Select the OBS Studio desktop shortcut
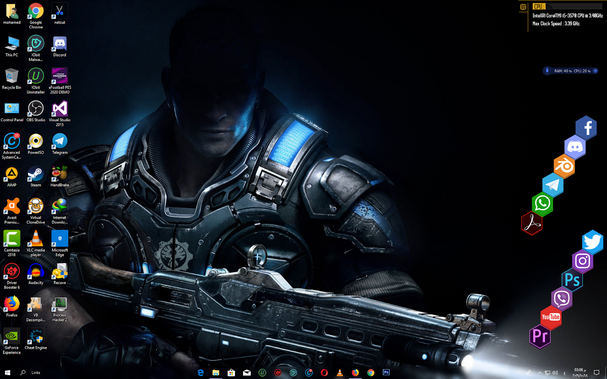This screenshot has width=607, height=379. click(x=36, y=112)
